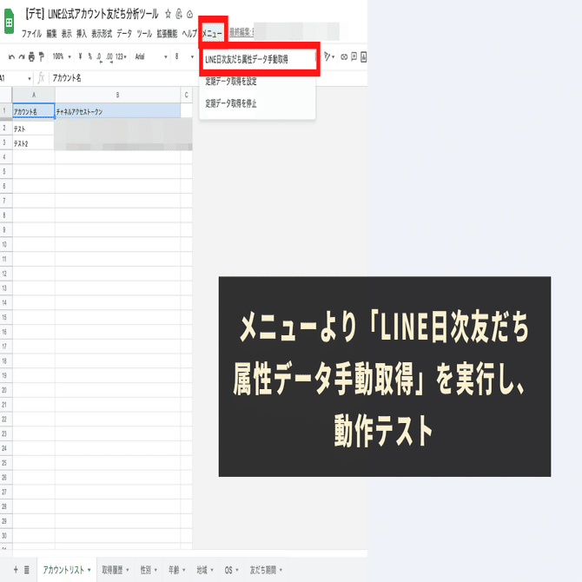Select cell A2 containing テスト
The width and height of the screenshot is (582, 582).
[x=34, y=129]
